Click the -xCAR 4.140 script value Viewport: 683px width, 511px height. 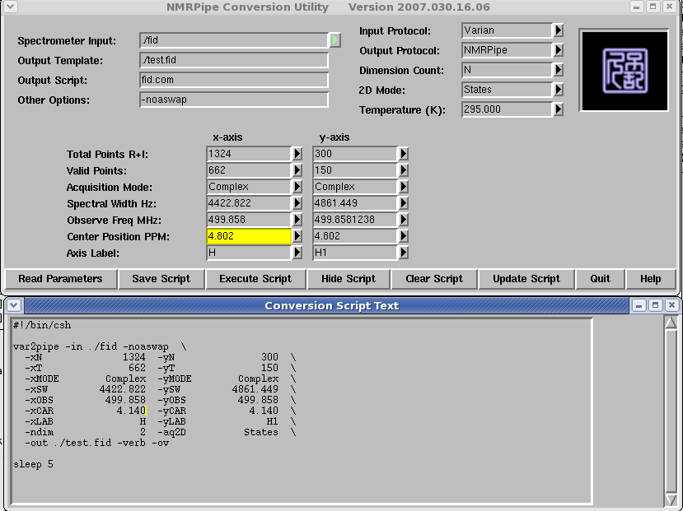[131, 411]
